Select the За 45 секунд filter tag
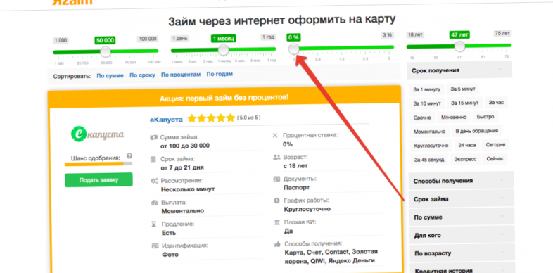This screenshot has width=553, height=273. pyautogui.click(x=429, y=160)
